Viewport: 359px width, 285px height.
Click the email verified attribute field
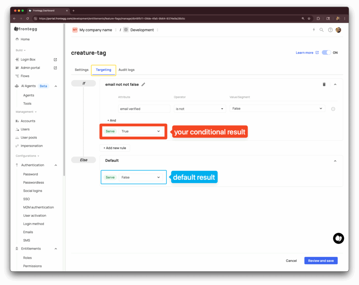point(144,109)
